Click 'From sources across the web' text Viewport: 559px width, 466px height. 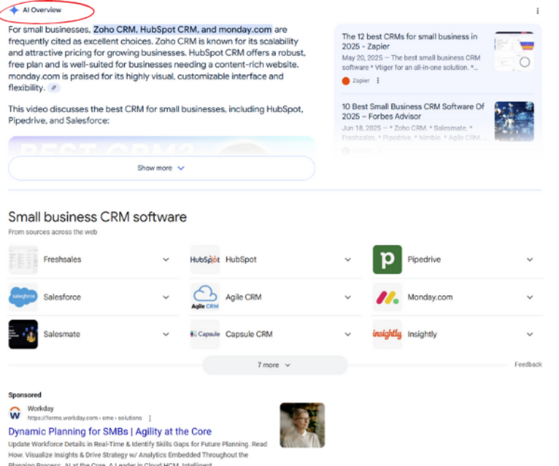(53, 232)
